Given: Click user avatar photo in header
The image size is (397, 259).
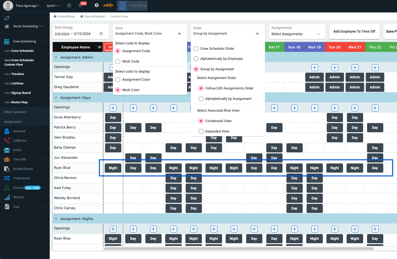Looking at the screenshot, I should point(8,6).
